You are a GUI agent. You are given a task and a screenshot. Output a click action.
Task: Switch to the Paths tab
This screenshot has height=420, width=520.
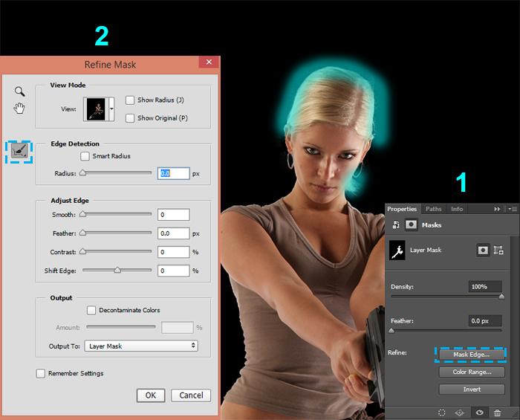coord(433,209)
